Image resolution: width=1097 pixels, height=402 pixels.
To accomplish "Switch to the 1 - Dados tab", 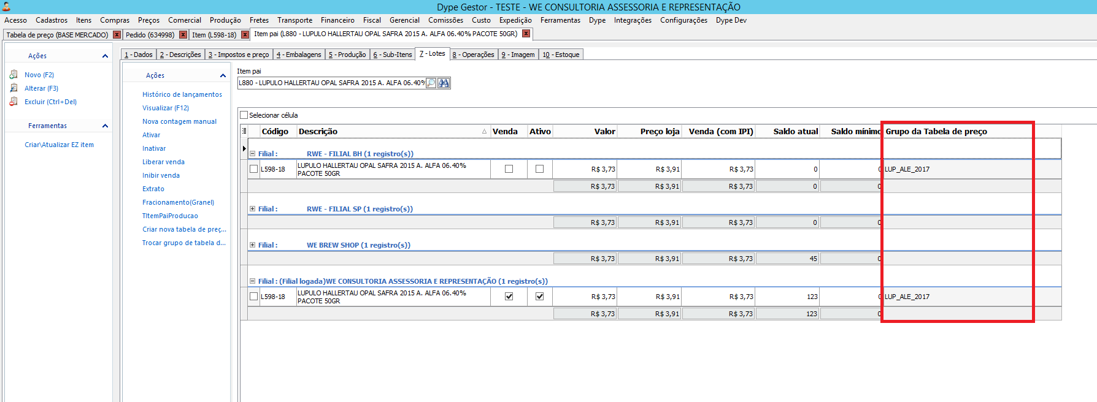I will tap(139, 55).
